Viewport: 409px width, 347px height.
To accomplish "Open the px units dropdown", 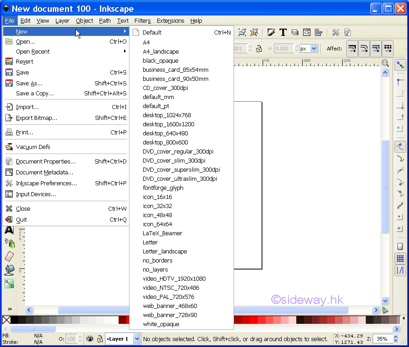I will point(314,49).
